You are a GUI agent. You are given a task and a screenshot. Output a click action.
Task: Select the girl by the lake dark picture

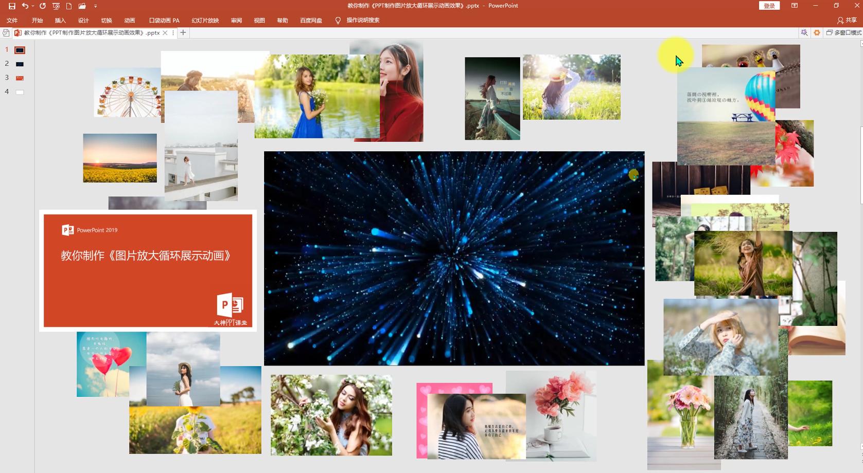pyautogui.click(x=492, y=98)
